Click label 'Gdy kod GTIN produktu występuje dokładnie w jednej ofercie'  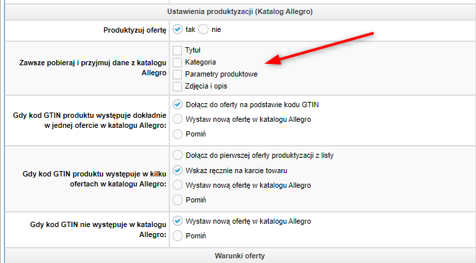click(89, 121)
